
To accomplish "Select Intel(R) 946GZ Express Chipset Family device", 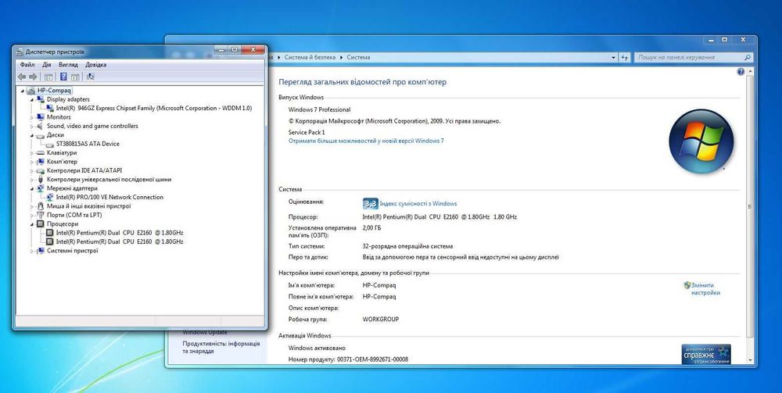I will pos(153,108).
